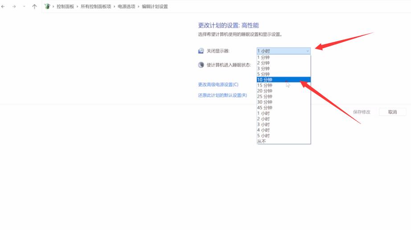The width and height of the screenshot is (411, 230).
Task: Navigate to 电源选项 breadcrumb
Action: pos(126,7)
